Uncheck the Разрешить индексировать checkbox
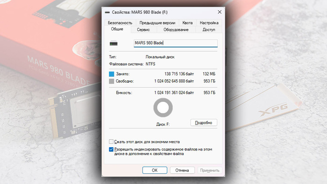Screen dimensions: 327x184 pos(111,149)
